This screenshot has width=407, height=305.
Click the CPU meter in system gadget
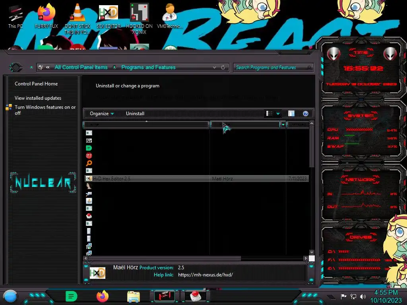[362, 130]
